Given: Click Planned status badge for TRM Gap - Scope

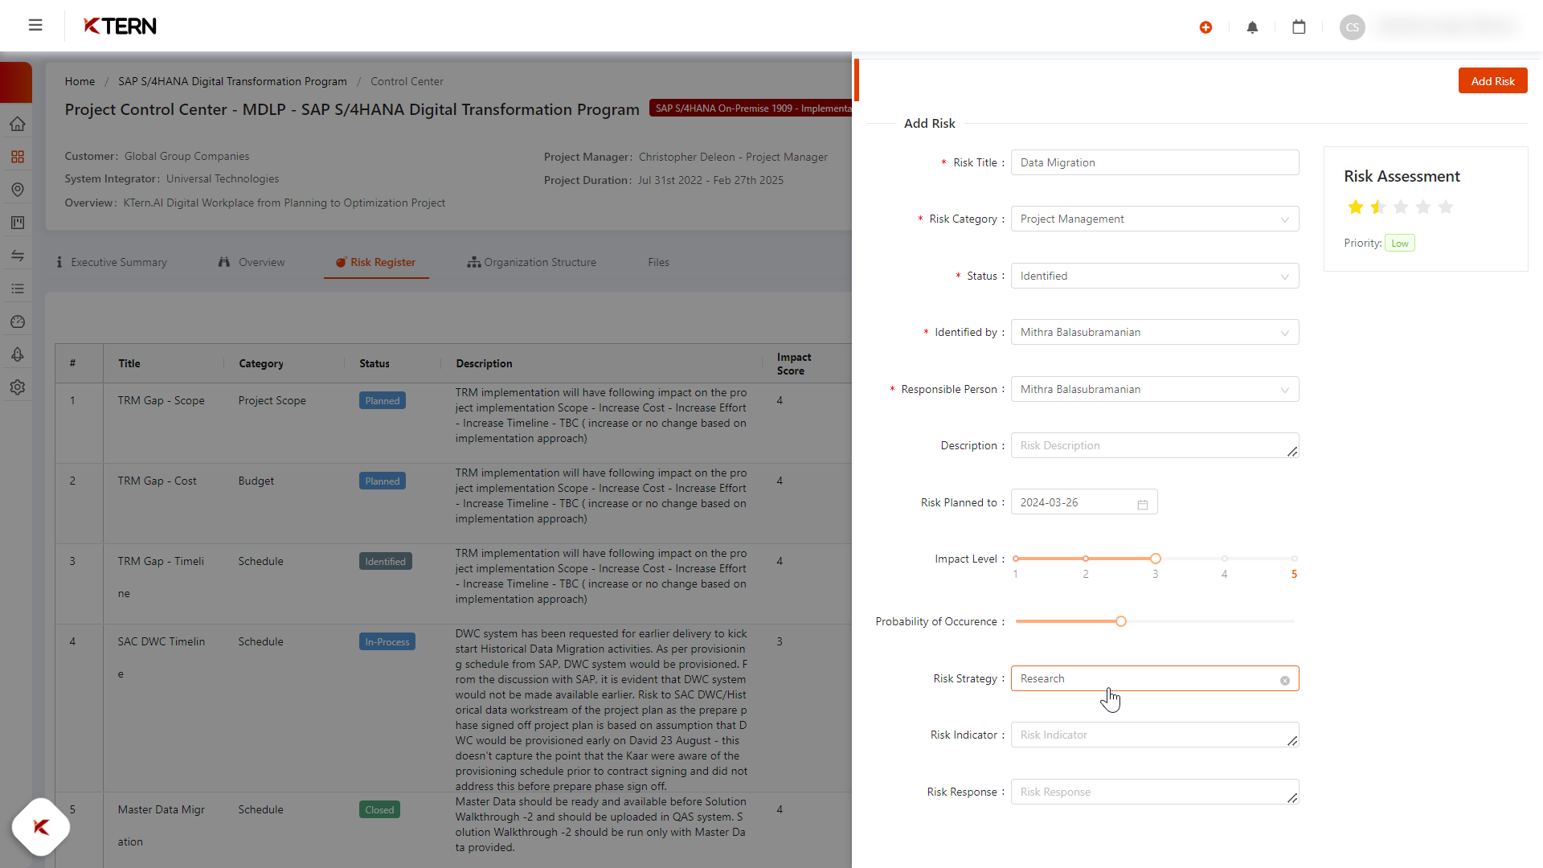Looking at the screenshot, I should pyautogui.click(x=382, y=402).
